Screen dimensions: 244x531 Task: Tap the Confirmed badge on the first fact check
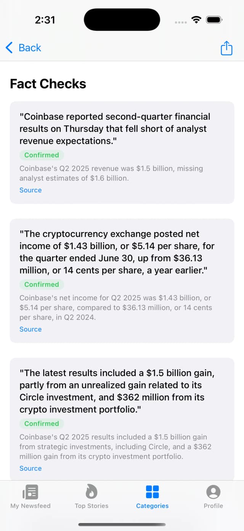(42, 155)
